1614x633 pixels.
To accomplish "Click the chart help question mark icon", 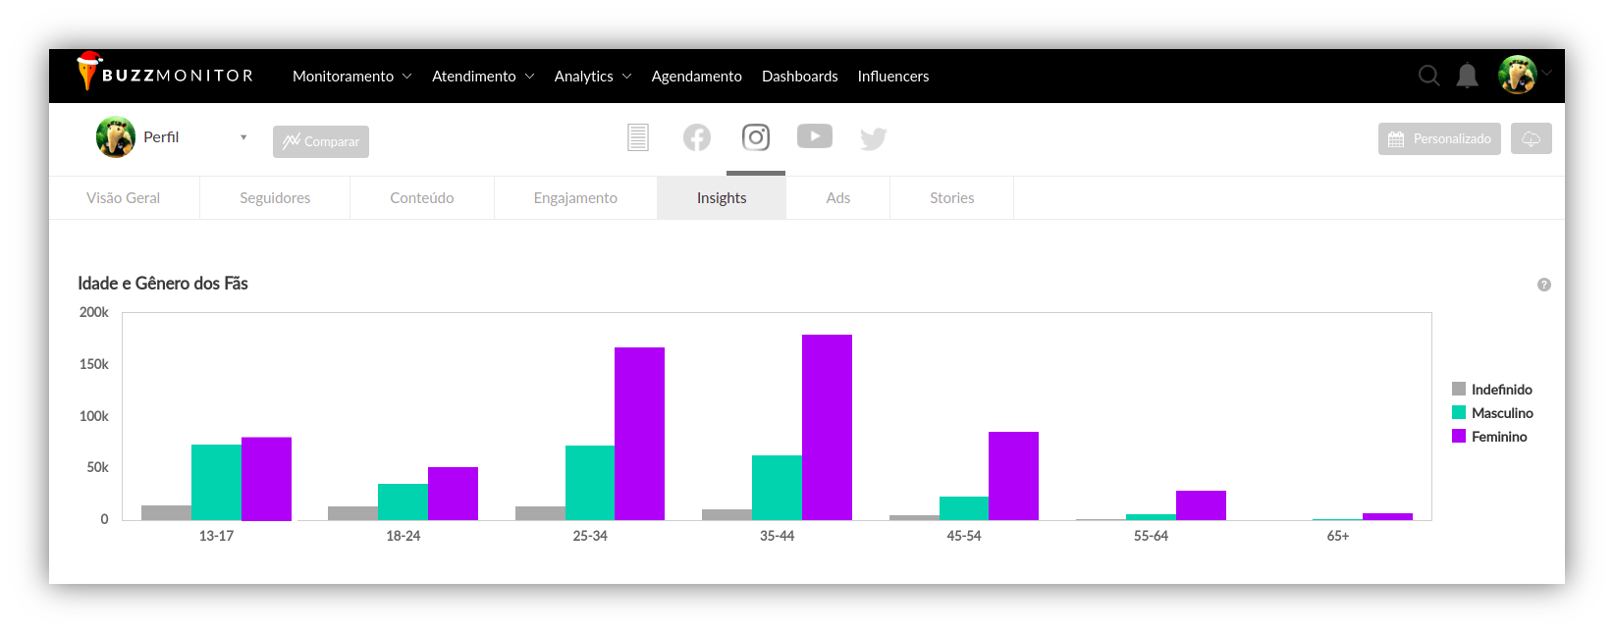I will point(1544,285).
